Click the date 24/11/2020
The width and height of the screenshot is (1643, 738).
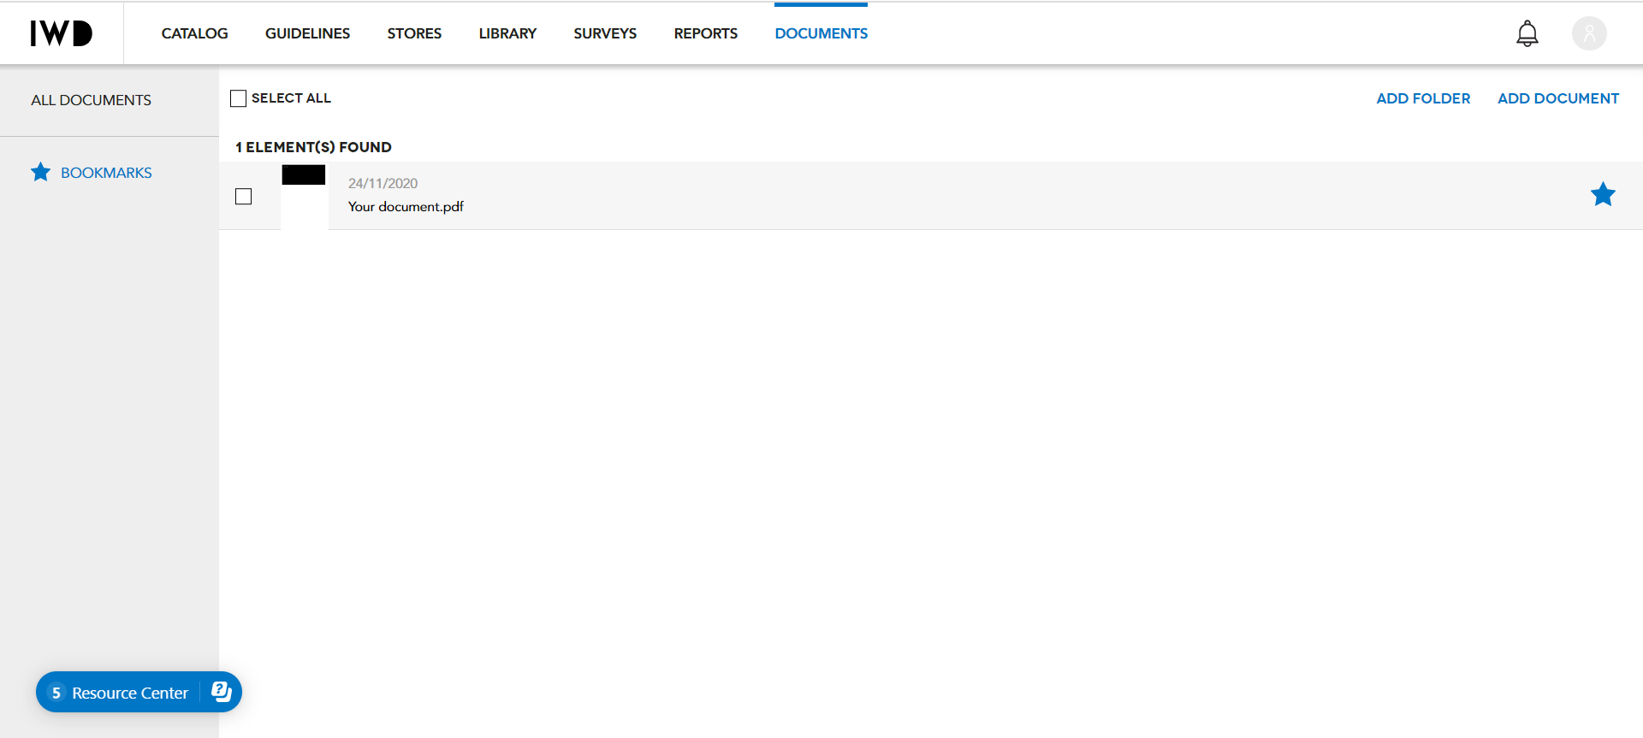(383, 183)
